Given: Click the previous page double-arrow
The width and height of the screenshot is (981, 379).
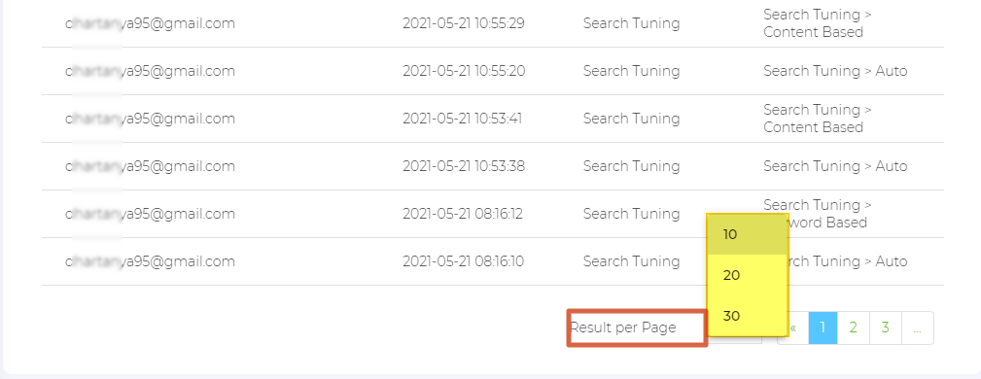Looking at the screenshot, I should [x=793, y=327].
